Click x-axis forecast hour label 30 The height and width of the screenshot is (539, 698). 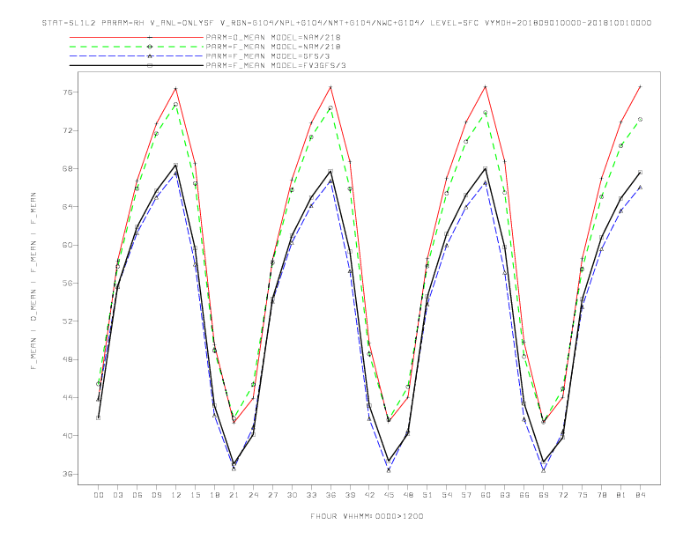[292, 495]
